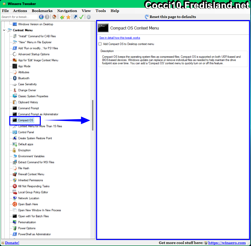The width and height of the screenshot is (251, 246).
Task: Select Command Prompt as Administrator
Action: coord(38,114)
